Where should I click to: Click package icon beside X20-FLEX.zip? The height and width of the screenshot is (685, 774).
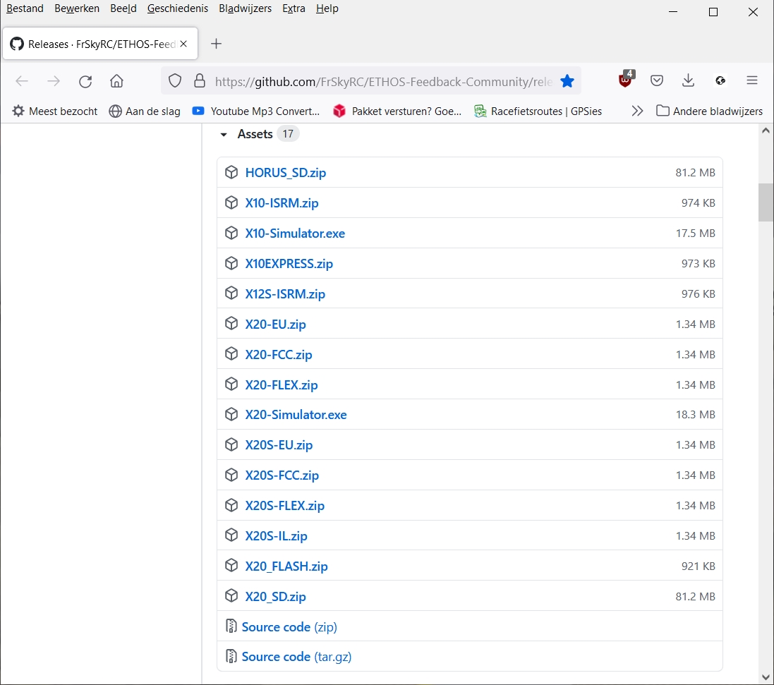[x=231, y=384]
